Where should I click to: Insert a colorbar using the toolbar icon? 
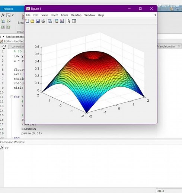[57, 21]
